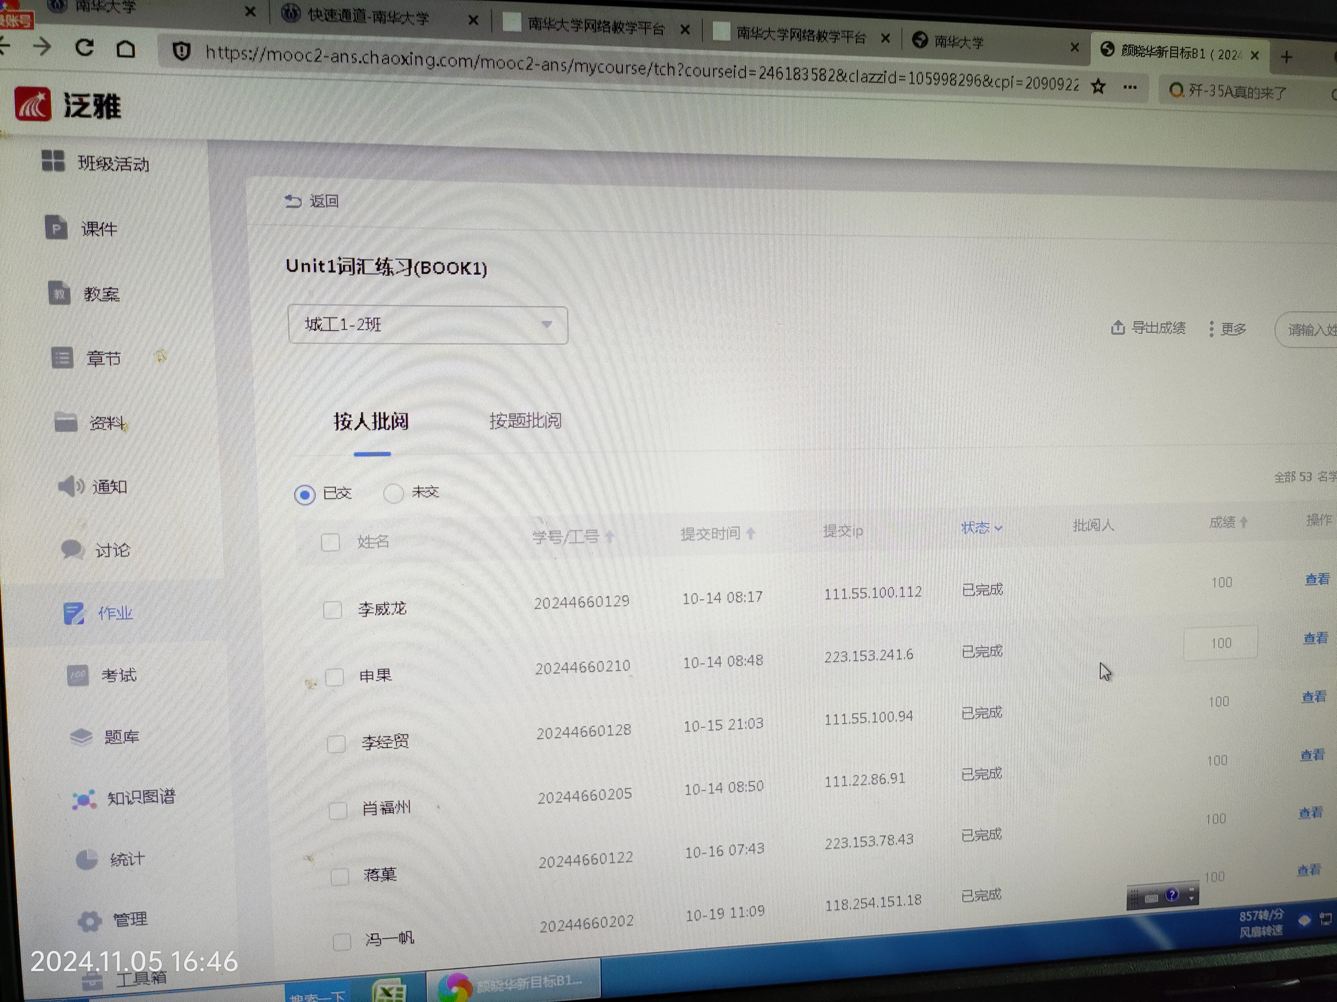
Task: Click the browser home icon
Action: pos(126,49)
